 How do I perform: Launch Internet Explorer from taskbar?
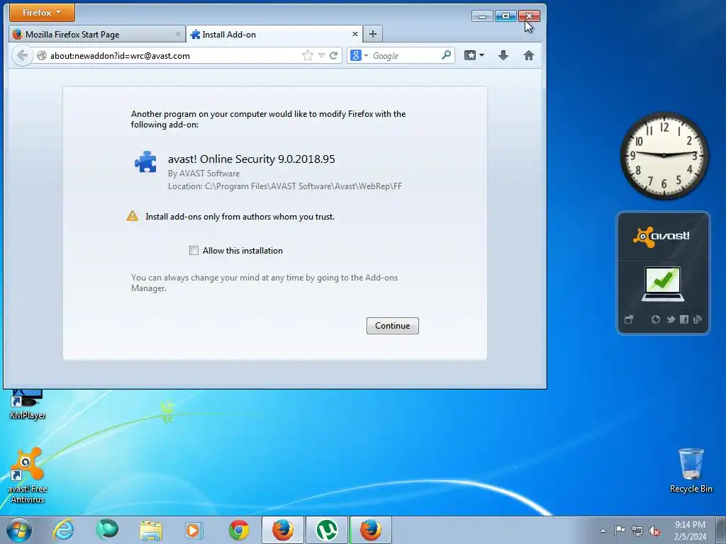(x=63, y=530)
